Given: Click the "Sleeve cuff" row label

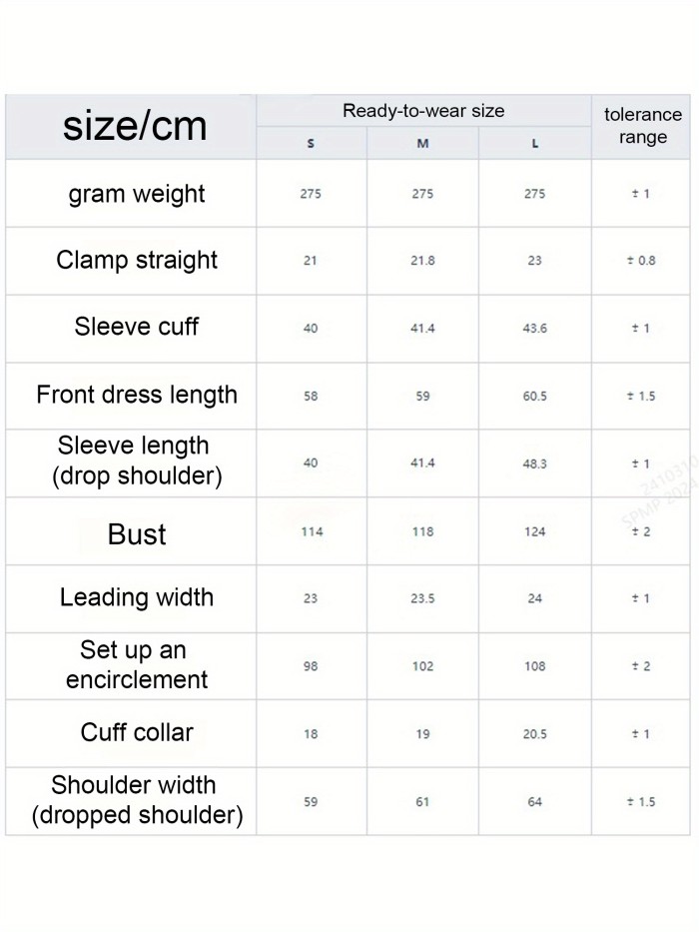Looking at the screenshot, I should click(137, 327).
